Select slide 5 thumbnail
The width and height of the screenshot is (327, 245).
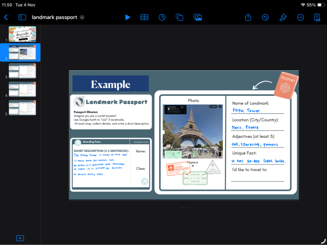tap(22, 107)
